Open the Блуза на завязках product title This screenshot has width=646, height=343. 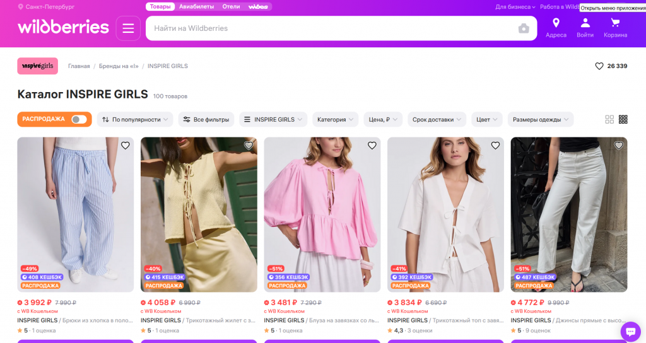click(x=344, y=320)
